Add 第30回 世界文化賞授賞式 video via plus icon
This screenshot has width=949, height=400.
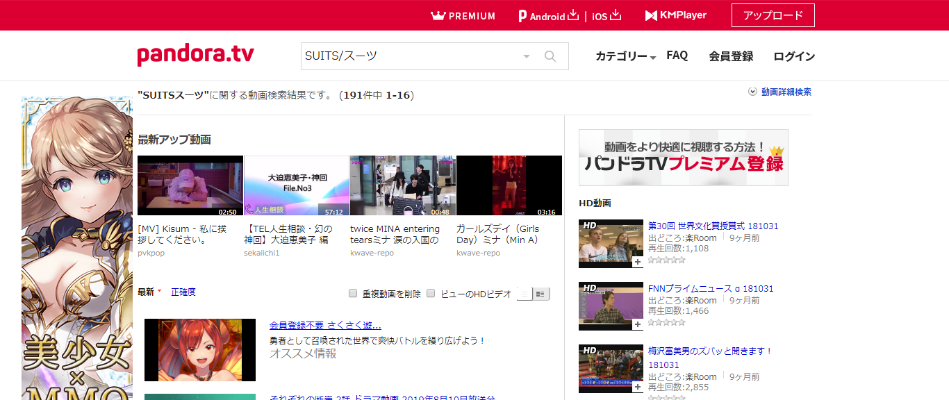(637, 262)
